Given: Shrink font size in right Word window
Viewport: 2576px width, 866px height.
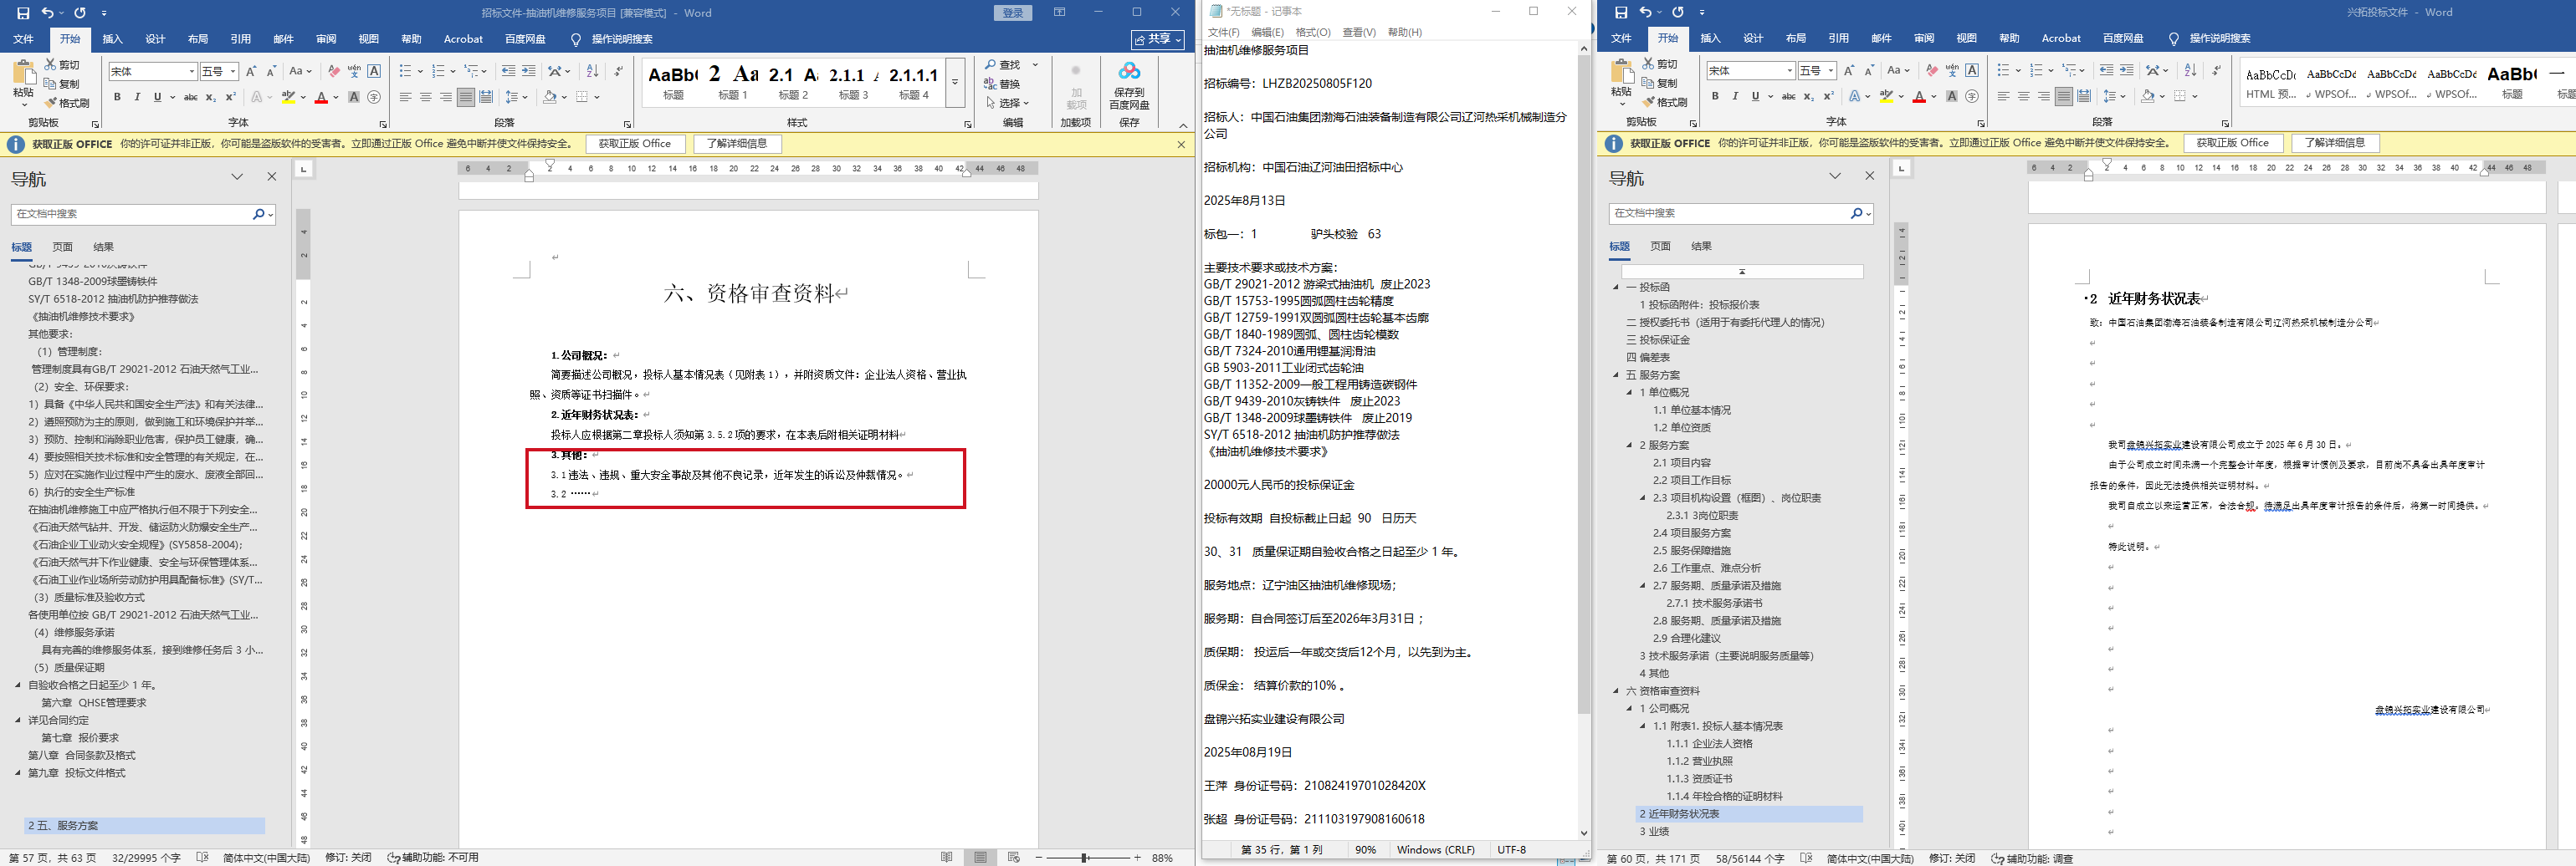Looking at the screenshot, I should [1869, 70].
